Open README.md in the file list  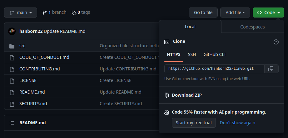coord(32,92)
